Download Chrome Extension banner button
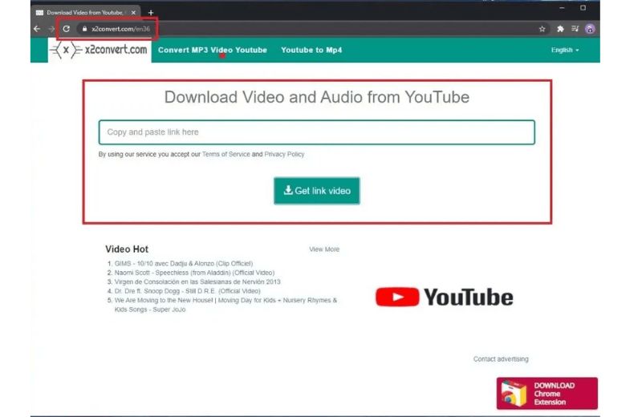 [547, 393]
